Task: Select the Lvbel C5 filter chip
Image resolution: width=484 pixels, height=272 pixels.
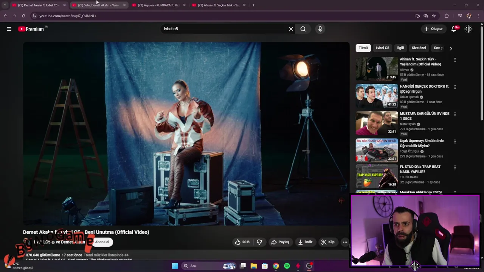Action: coord(382,48)
